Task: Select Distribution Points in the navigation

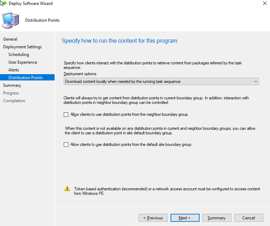Action: [x=26, y=78]
